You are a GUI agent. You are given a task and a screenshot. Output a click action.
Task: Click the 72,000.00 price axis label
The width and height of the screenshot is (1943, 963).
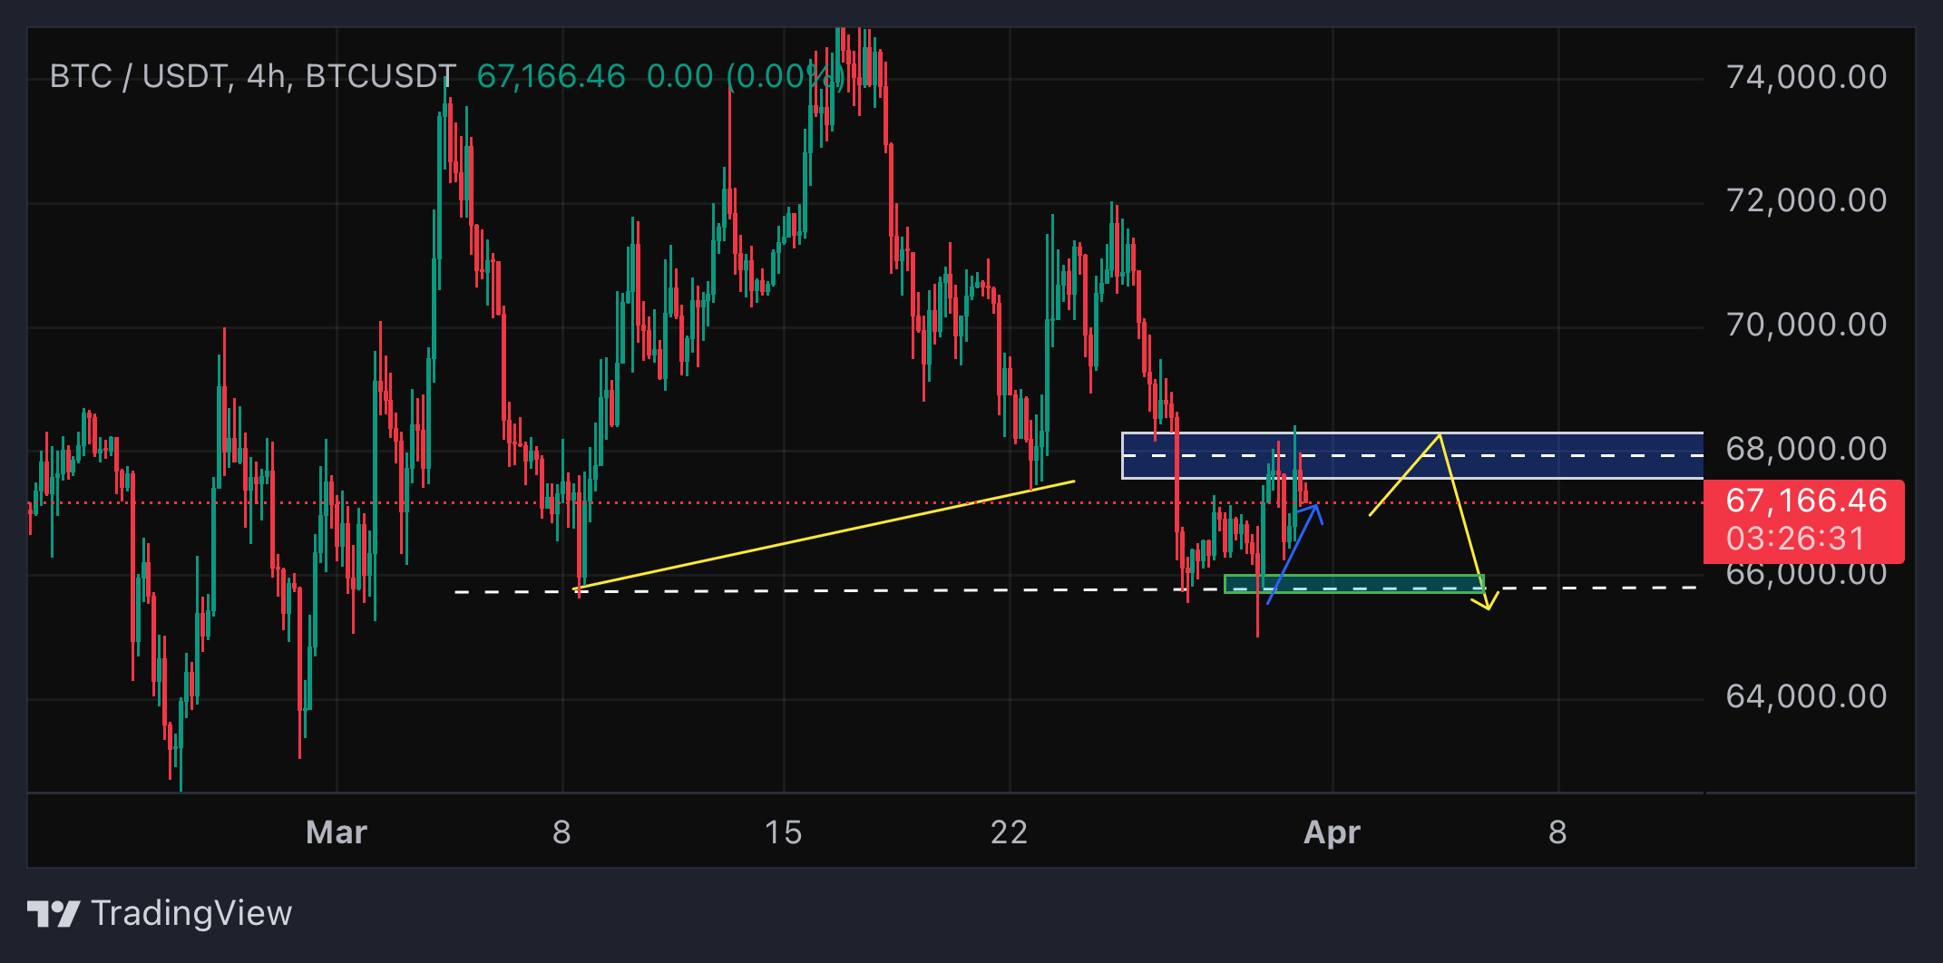(x=1806, y=200)
